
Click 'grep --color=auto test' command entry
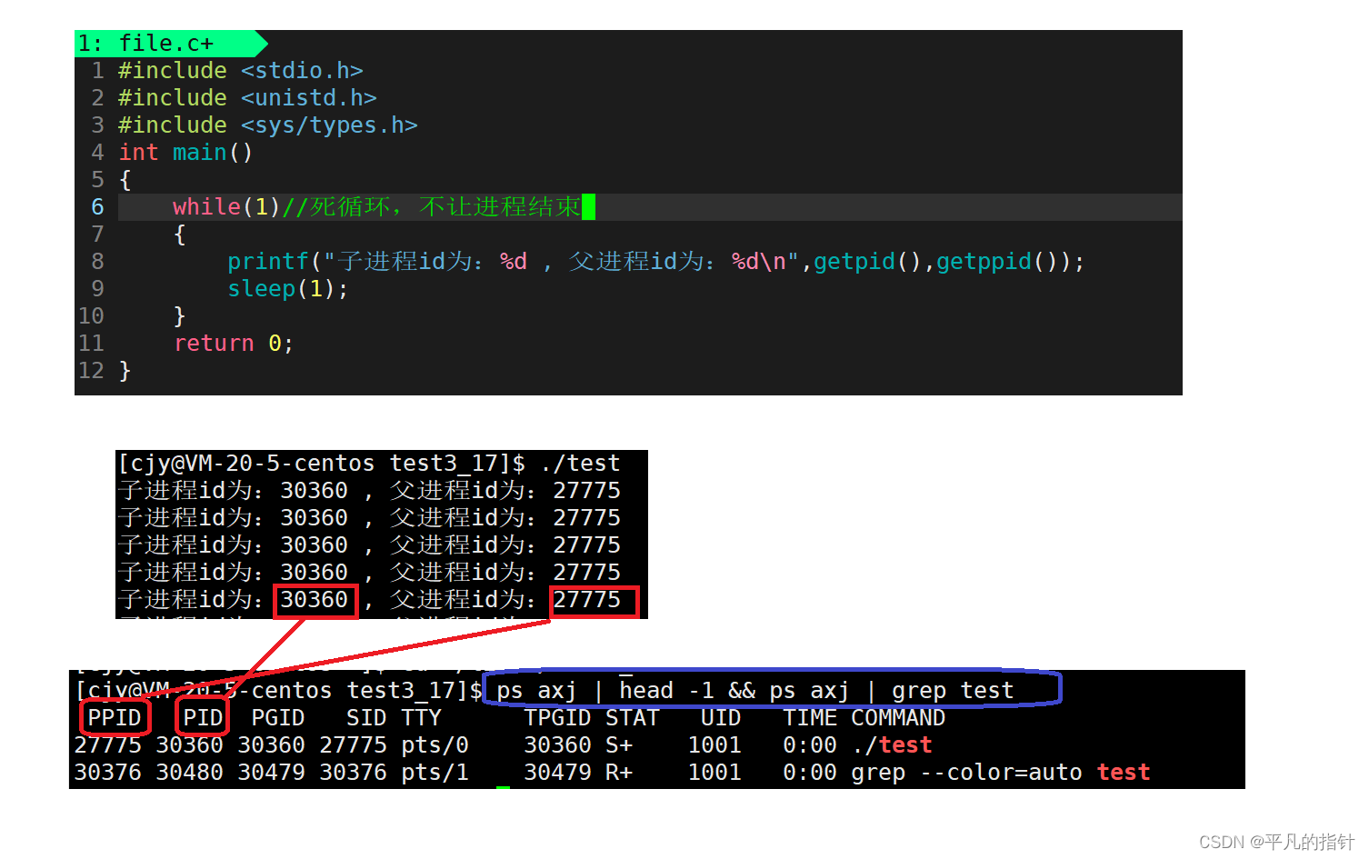pos(1001,772)
